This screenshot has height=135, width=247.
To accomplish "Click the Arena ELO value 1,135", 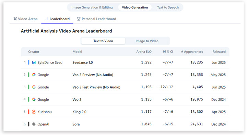I will [x=146, y=99].
